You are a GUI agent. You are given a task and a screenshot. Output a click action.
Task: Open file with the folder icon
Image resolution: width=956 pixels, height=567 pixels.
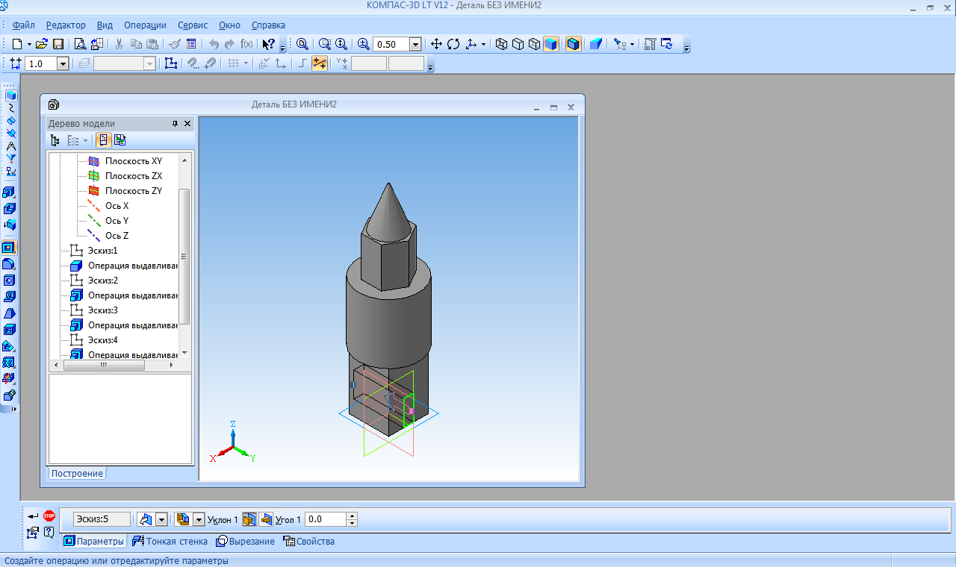[43, 44]
